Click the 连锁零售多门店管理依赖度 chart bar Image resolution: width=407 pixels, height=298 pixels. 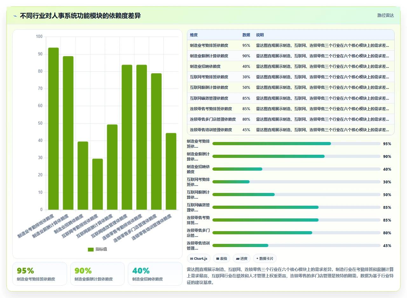156,142
